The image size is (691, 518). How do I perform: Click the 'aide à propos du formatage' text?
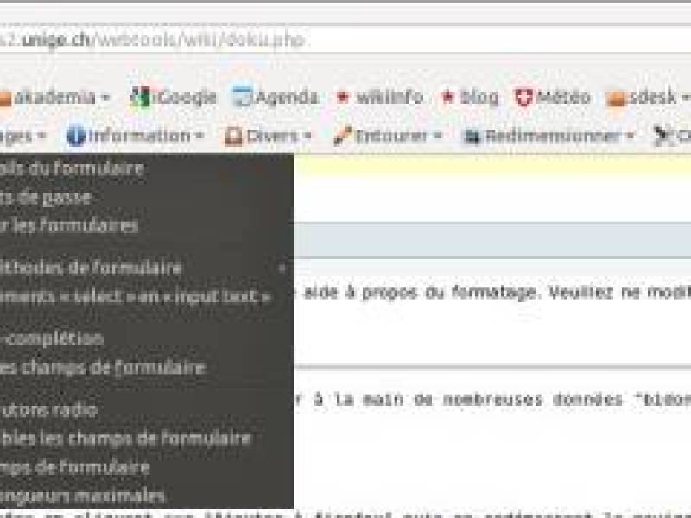tap(420, 293)
